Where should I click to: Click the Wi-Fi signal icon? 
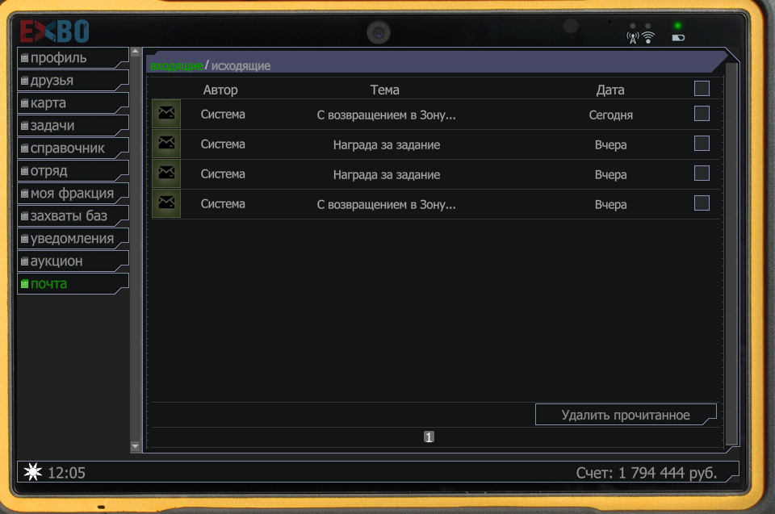[647, 37]
